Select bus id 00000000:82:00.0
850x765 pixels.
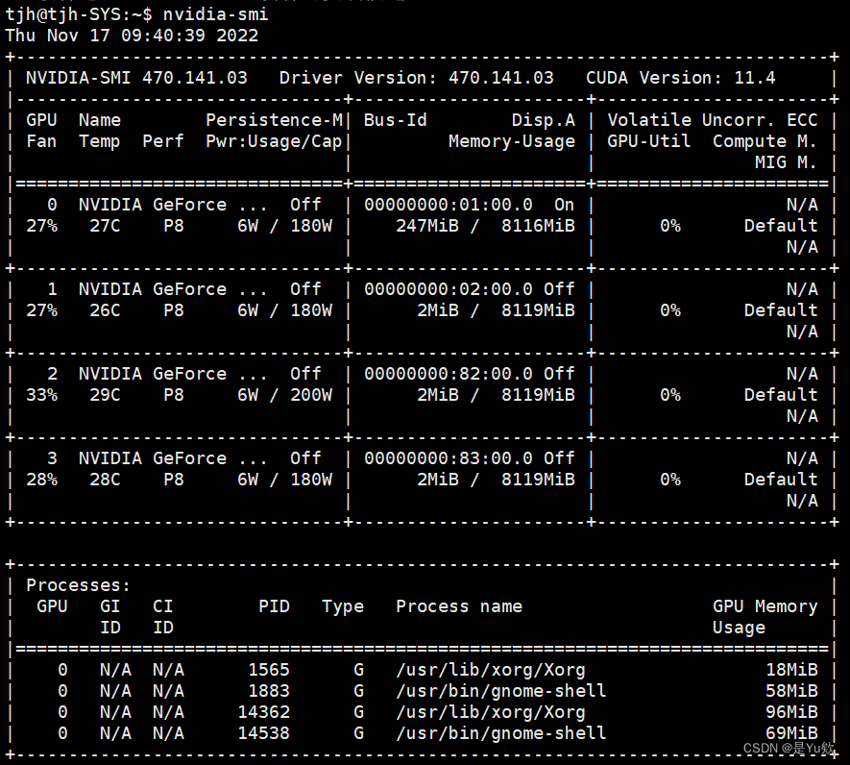449,374
